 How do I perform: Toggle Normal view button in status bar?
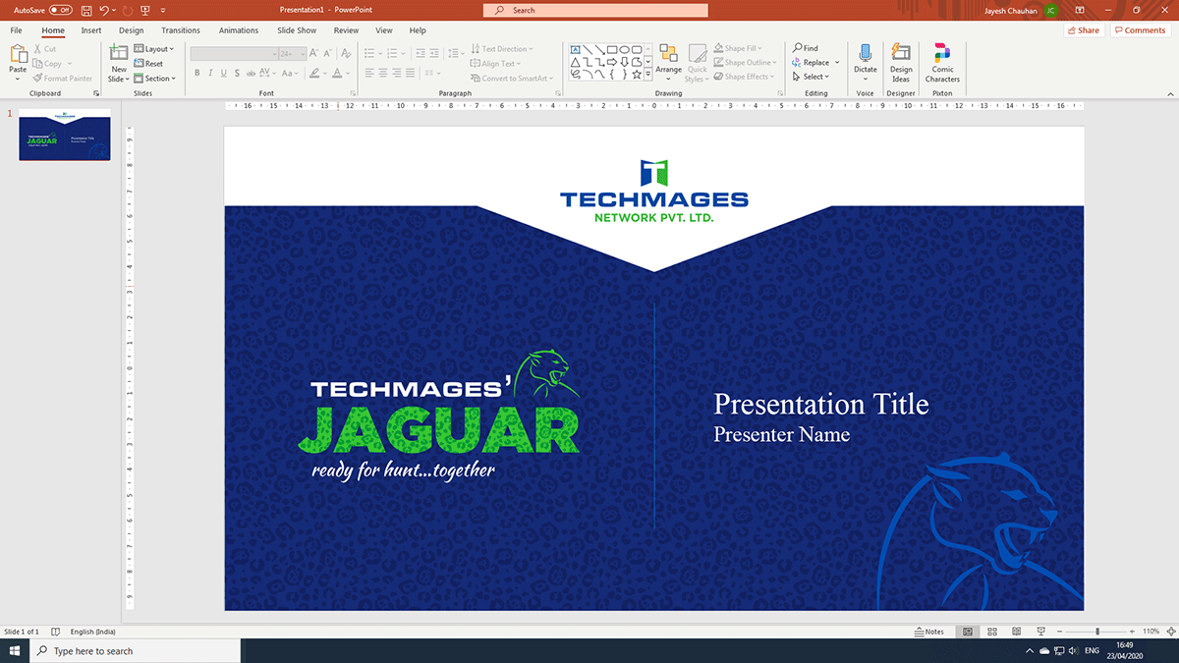[x=968, y=632]
